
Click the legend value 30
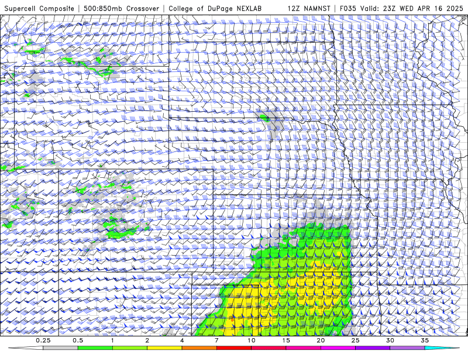coord(390,340)
